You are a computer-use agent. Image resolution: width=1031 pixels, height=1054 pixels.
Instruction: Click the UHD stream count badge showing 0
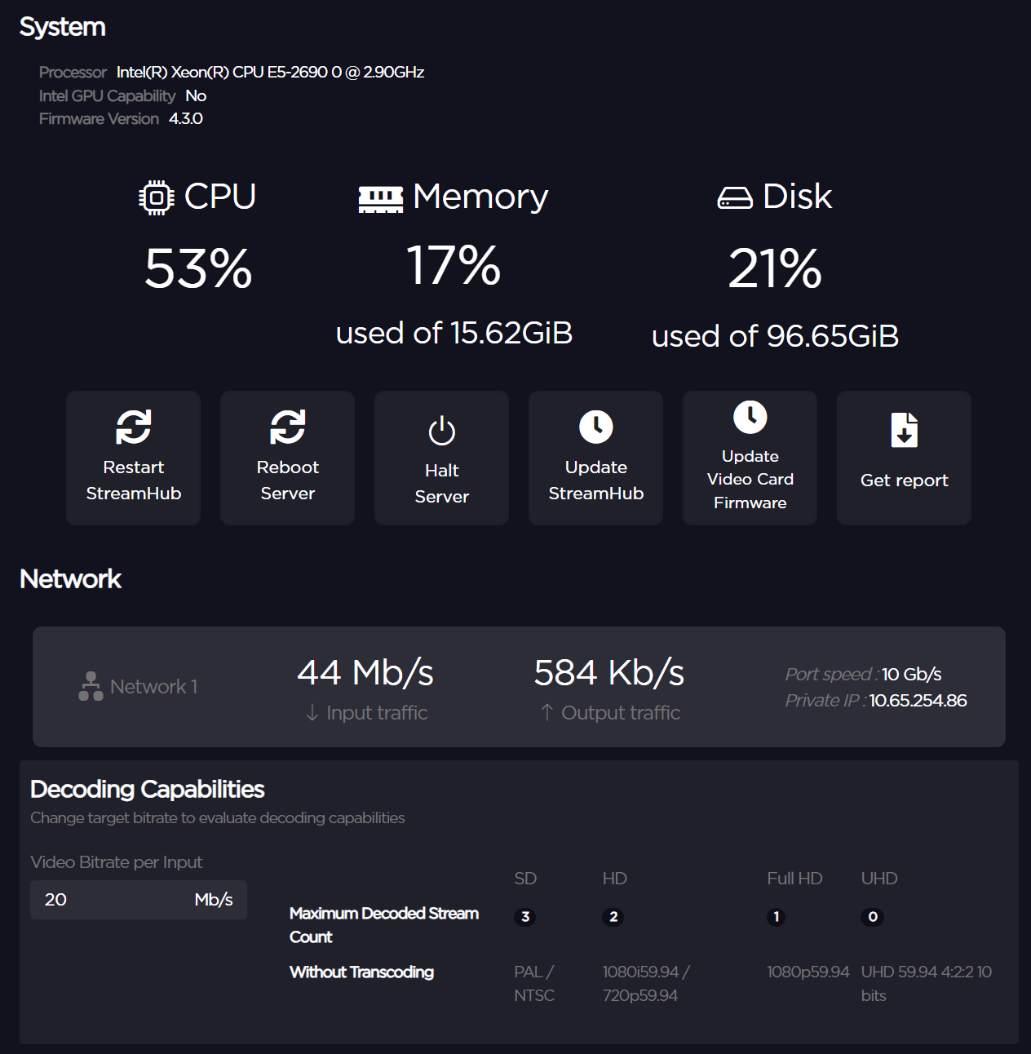pos(872,917)
